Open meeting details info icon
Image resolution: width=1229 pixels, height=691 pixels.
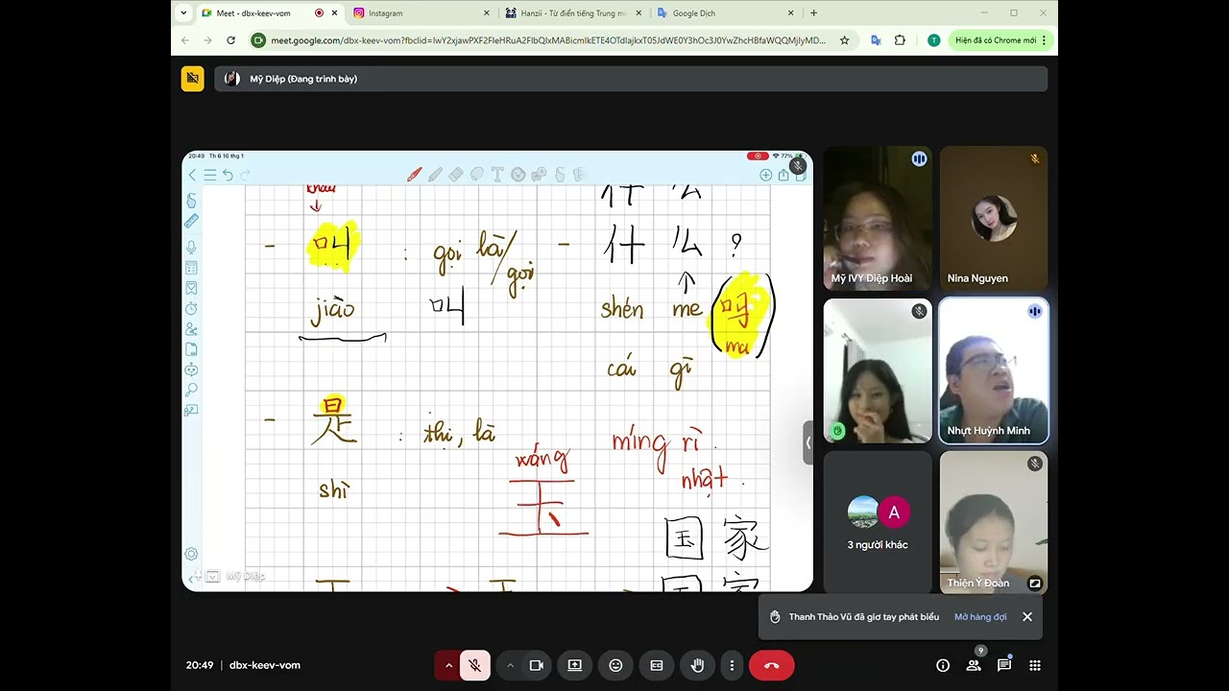943,665
